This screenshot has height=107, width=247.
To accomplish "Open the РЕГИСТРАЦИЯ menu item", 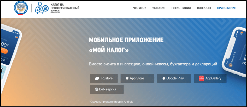I will [x=181, y=8].
